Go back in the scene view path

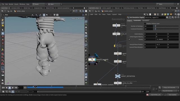click(2, 11)
